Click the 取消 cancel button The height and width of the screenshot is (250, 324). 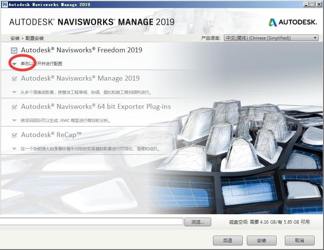point(300,241)
